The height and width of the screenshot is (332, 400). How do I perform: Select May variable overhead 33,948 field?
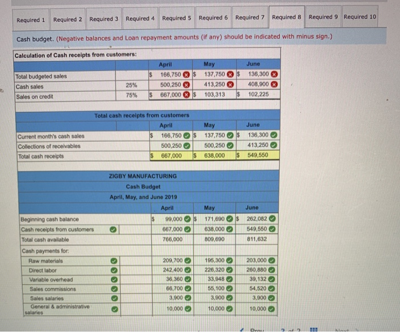[214, 279]
